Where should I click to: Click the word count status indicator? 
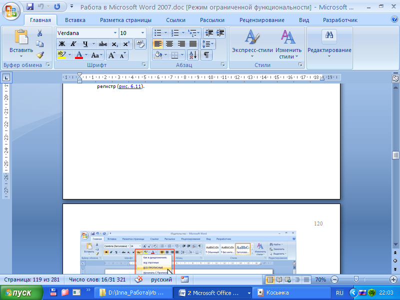click(x=97, y=279)
